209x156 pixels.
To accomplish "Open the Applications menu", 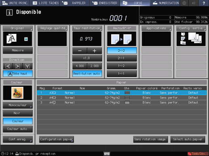I will [156, 28].
